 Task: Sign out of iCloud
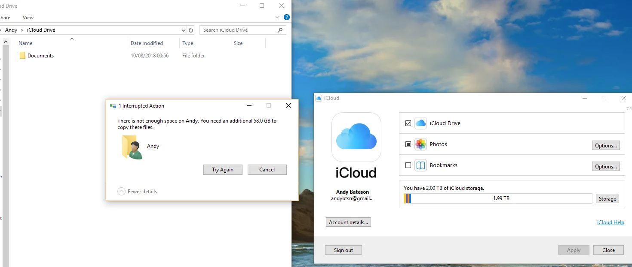coord(344,250)
